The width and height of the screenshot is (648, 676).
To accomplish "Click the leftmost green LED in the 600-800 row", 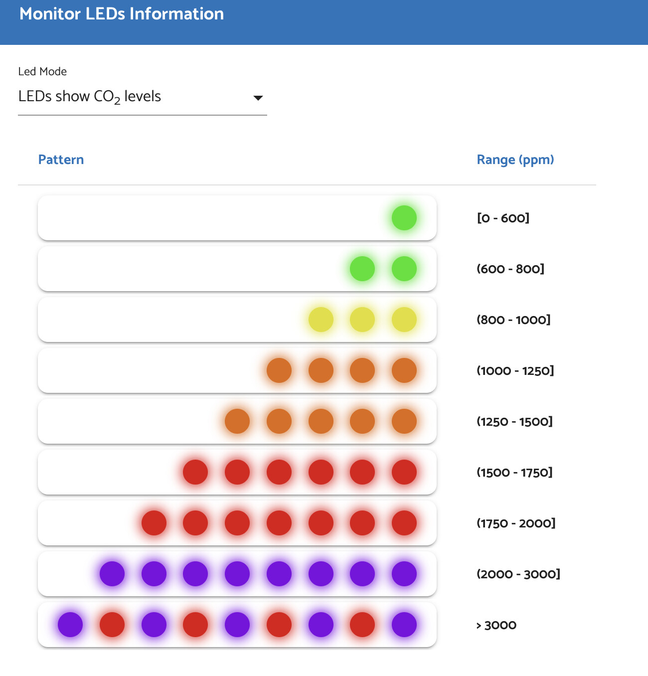I will coord(362,269).
